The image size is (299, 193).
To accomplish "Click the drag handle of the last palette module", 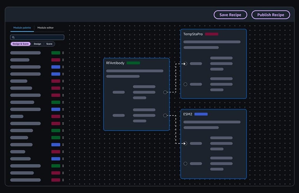I will 63,180.
